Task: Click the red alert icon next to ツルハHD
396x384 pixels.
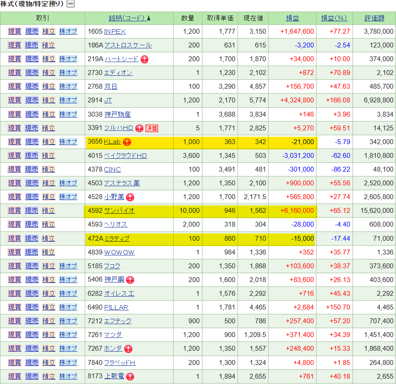Action: (139, 128)
